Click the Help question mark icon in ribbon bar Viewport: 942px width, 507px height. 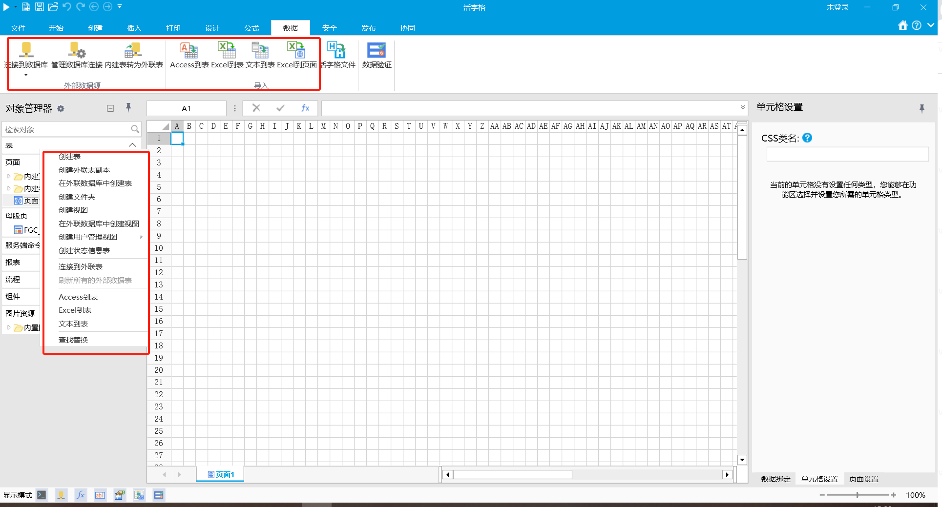(917, 25)
